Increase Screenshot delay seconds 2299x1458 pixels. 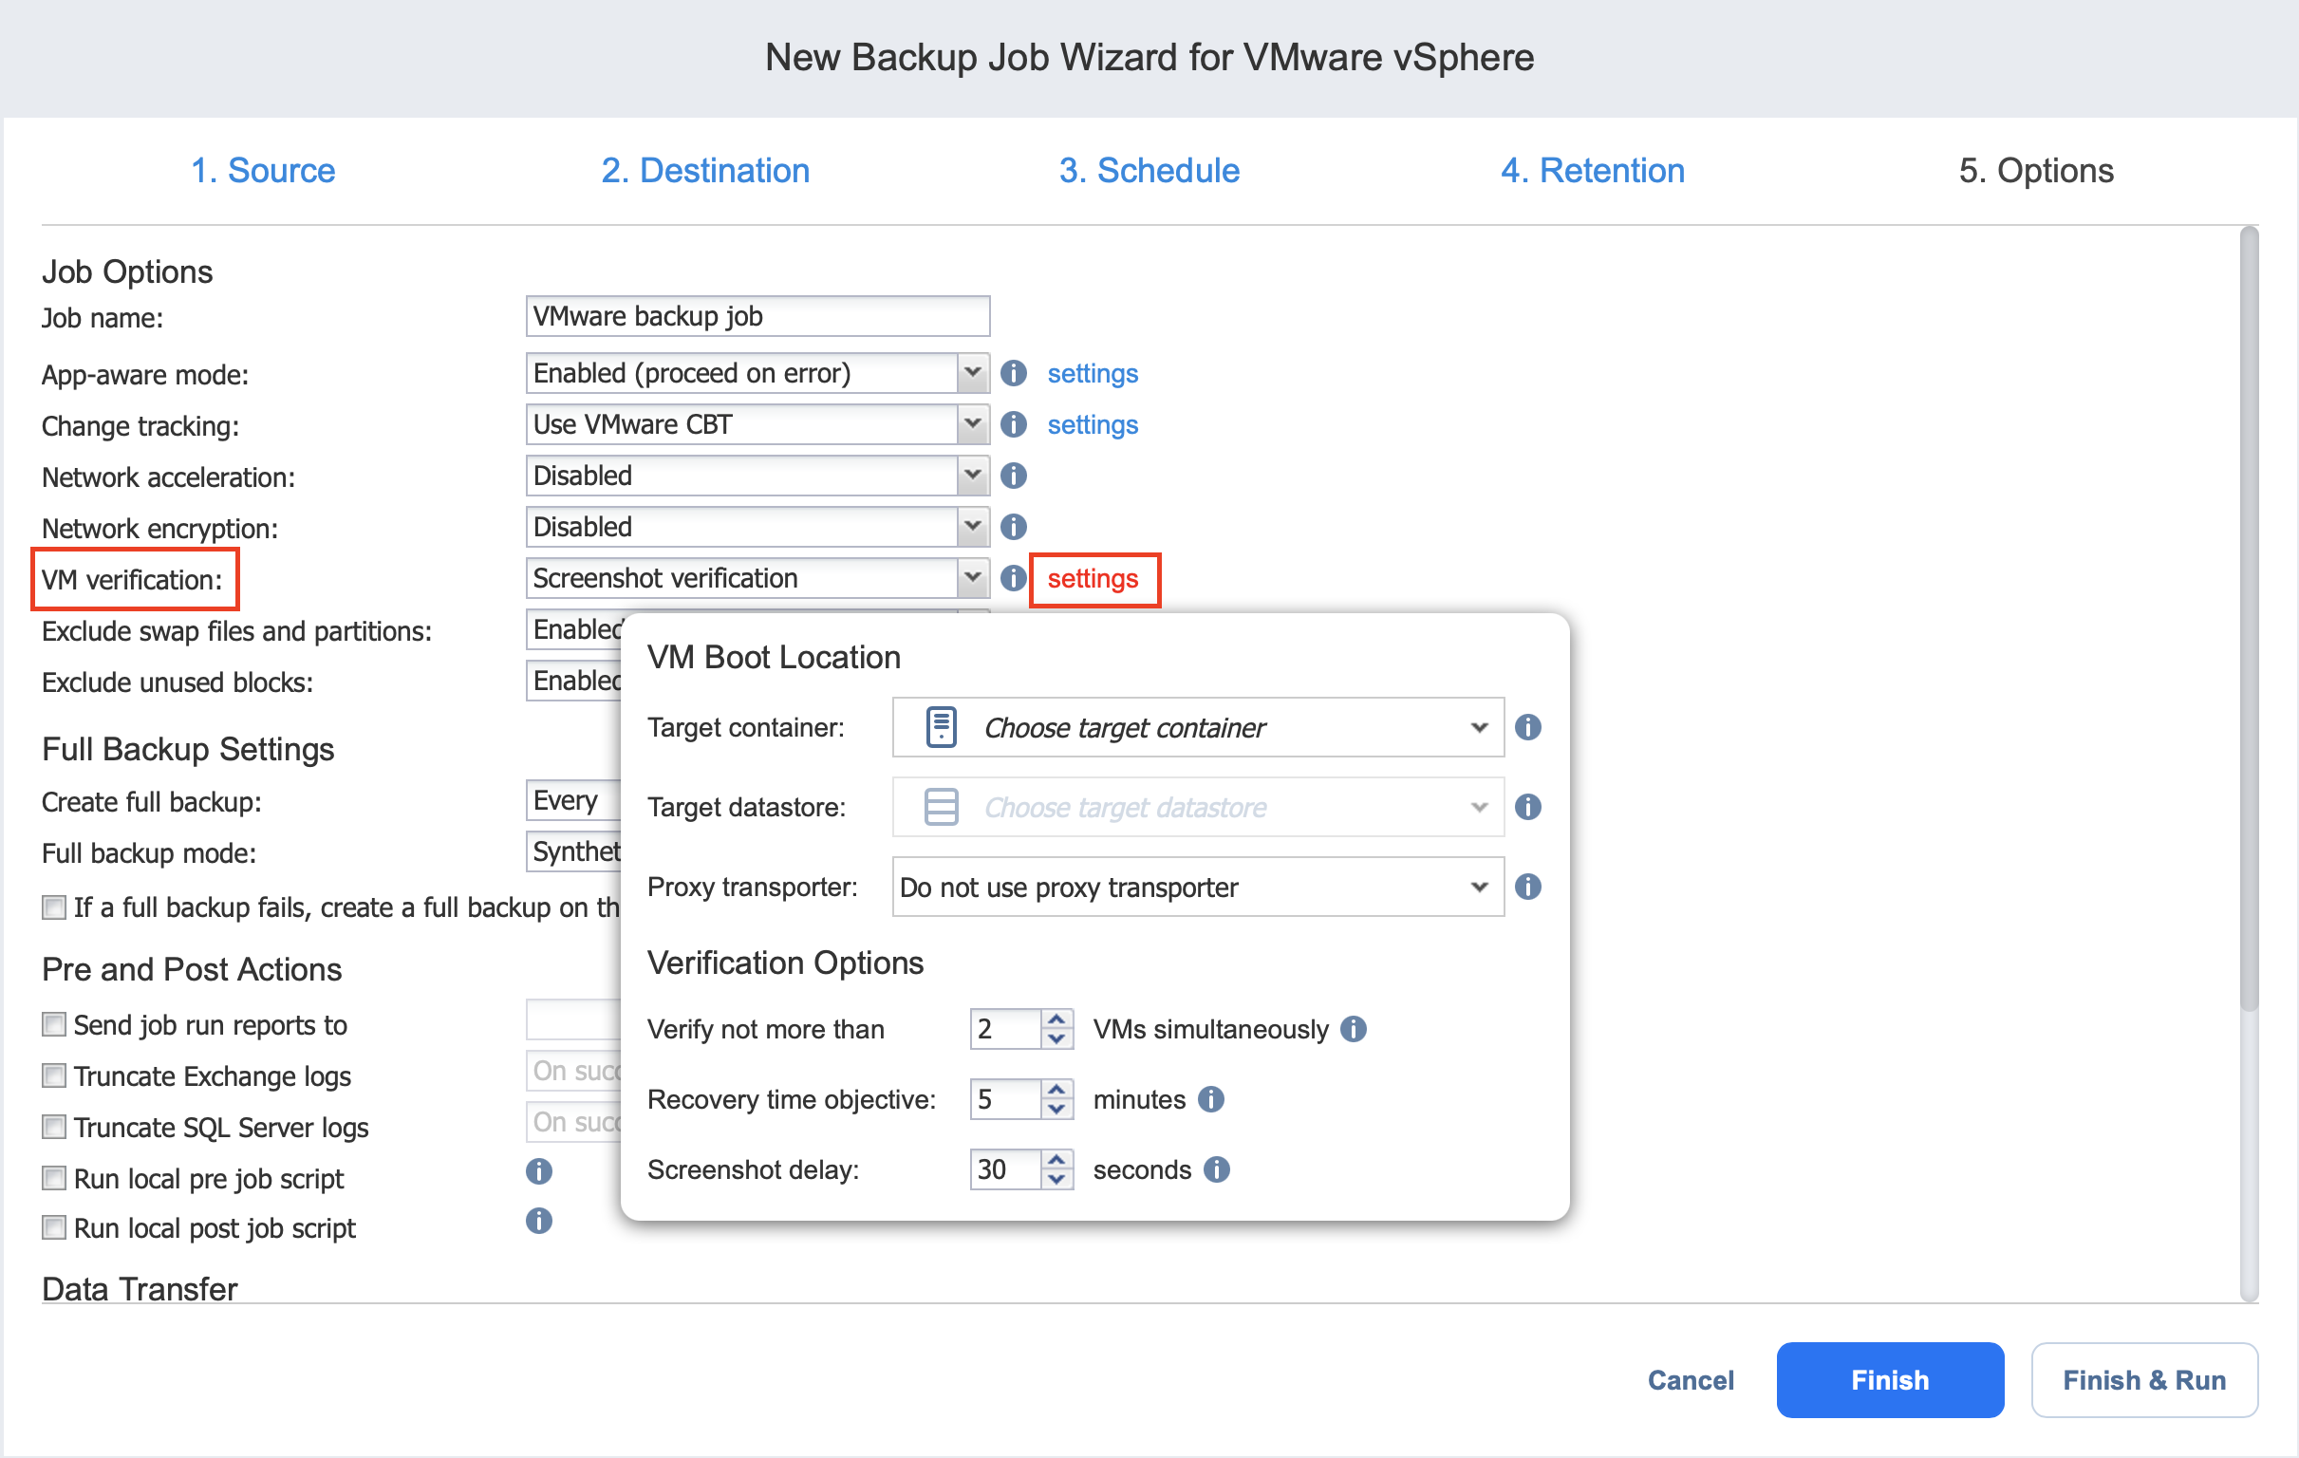[1056, 1160]
